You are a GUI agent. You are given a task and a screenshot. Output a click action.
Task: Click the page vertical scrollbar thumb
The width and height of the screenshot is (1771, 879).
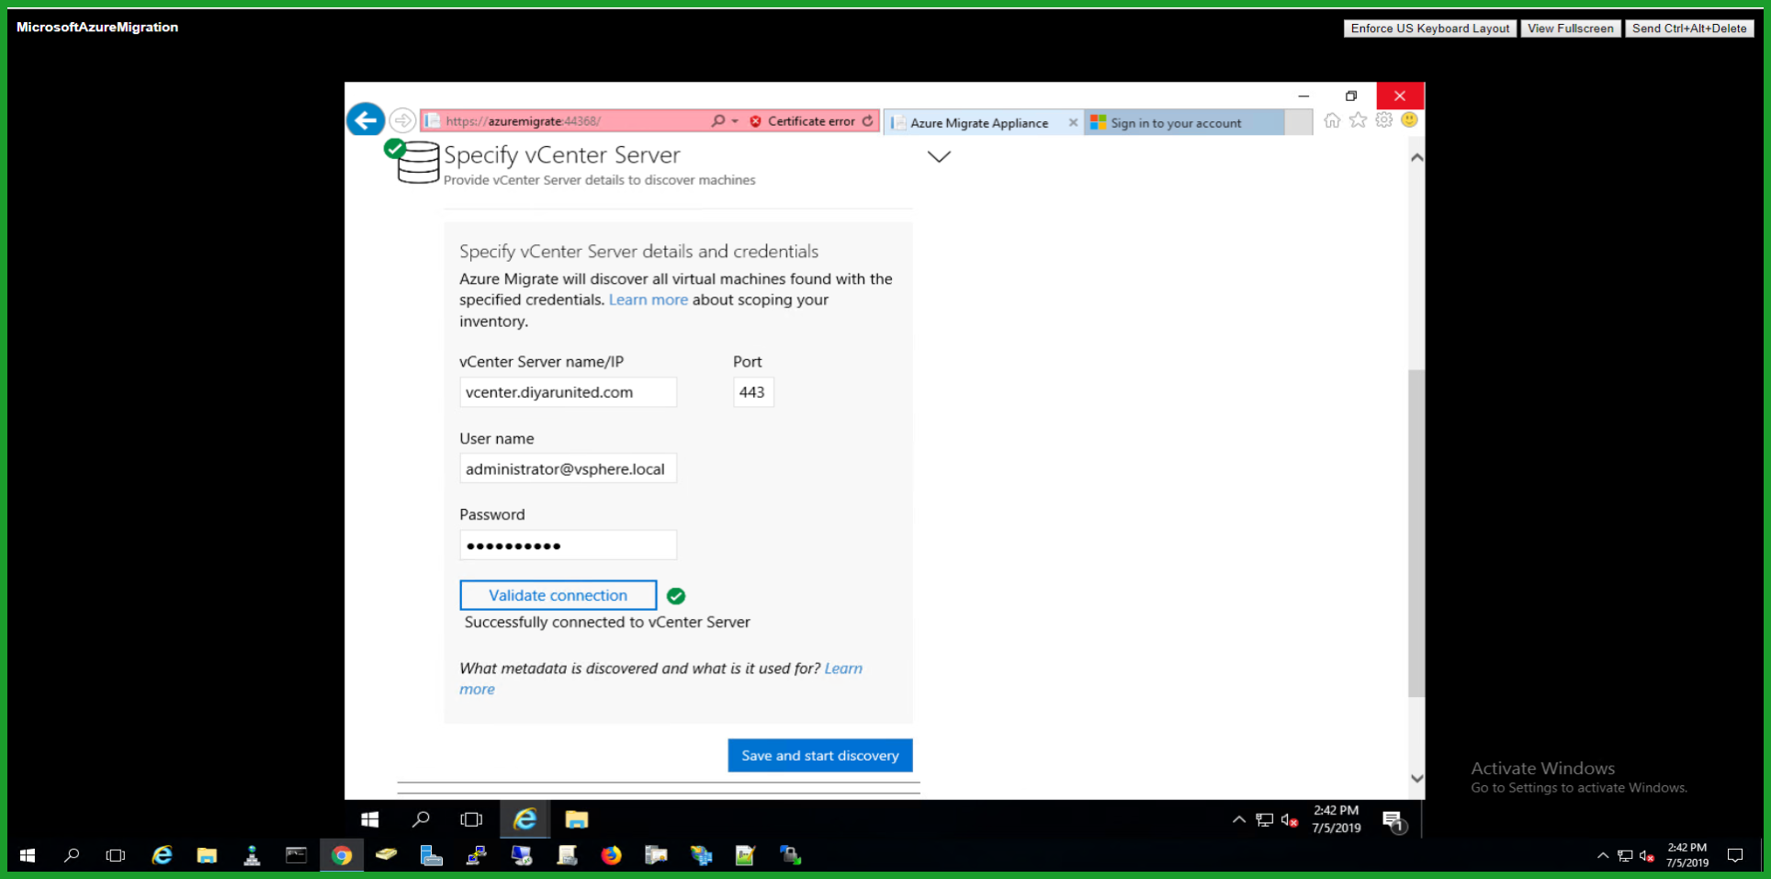point(1416,533)
